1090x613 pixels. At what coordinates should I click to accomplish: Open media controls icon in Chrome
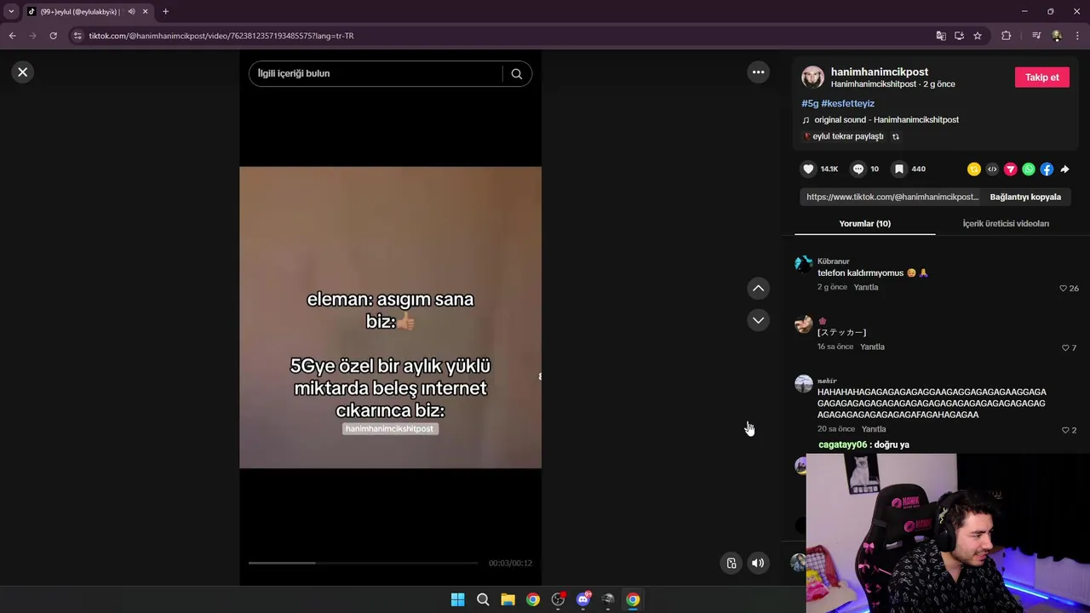coord(1036,36)
